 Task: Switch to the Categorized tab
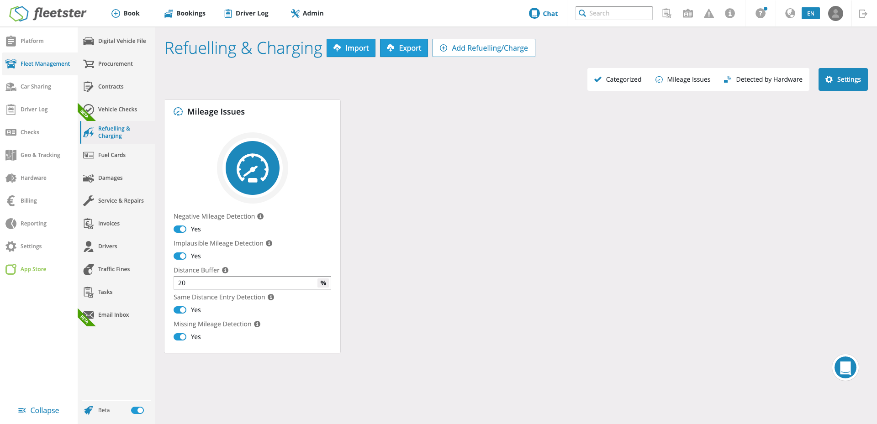(x=618, y=79)
